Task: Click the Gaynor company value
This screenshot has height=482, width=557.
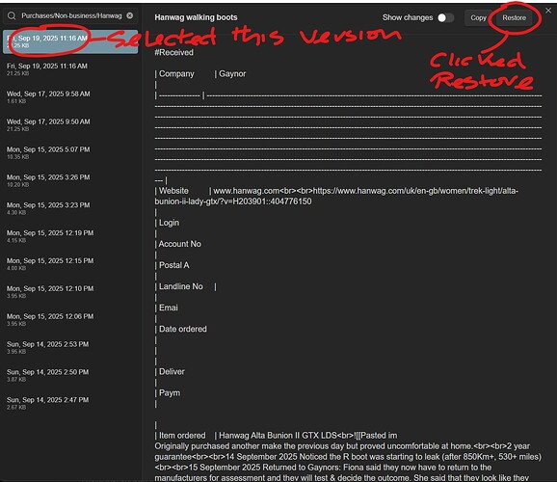Action: click(232, 74)
